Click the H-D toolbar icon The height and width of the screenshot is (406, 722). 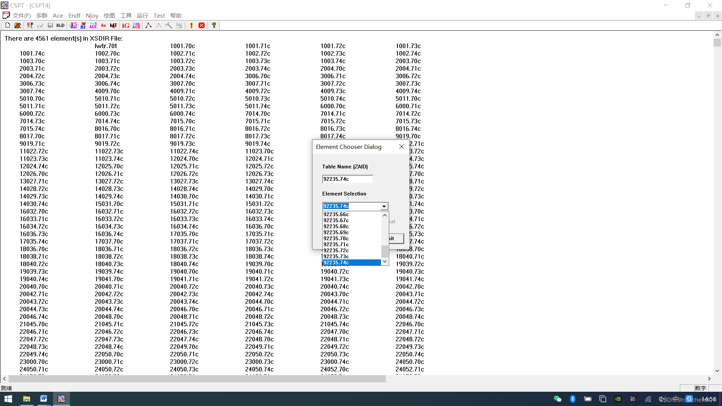[x=61, y=25]
